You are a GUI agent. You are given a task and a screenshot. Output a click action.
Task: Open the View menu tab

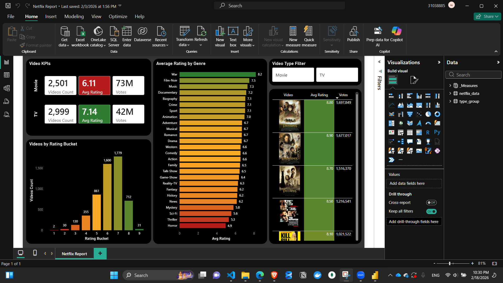[96, 16]
